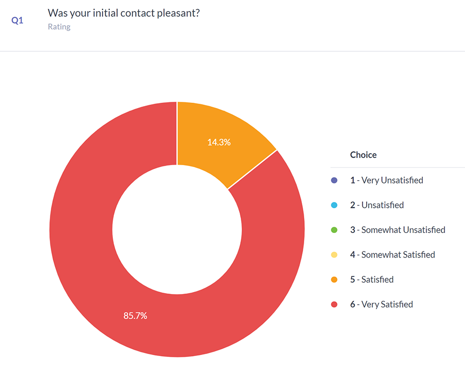Toggle the '6 - Very Satisfied' legend entry
Viewport: 465px width, 372px height.
pos(381,305)
